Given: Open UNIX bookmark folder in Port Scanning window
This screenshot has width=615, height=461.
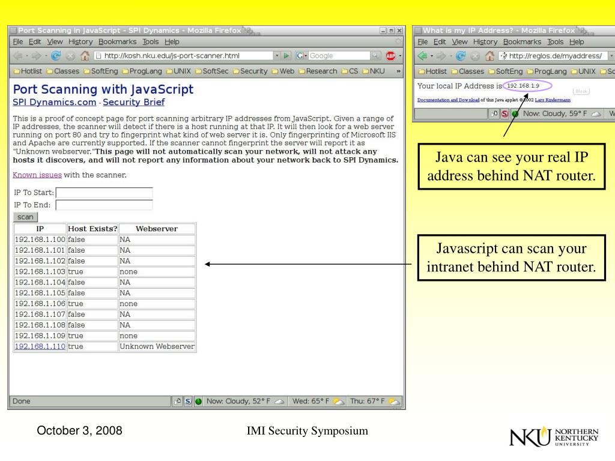Looking at the screenshot, I should click(x=178, y=71).
